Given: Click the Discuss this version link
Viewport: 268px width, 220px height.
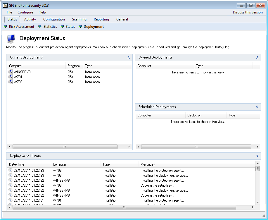Looking at the screenshot, I should pos(248,12).
